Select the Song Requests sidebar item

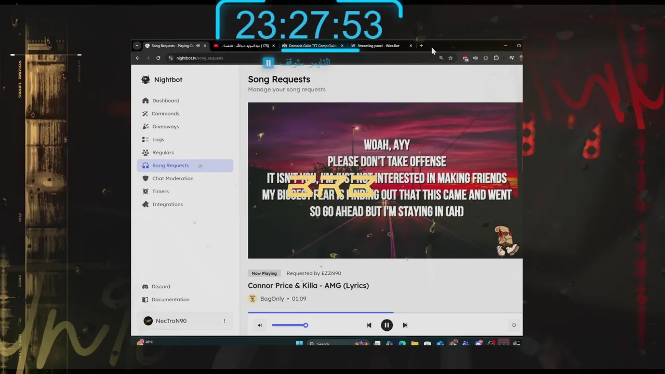pyautogui.click(x=185, y=165)
